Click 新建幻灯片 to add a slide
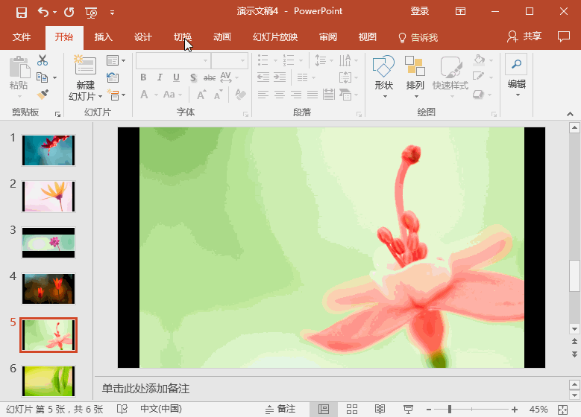581x417 pixels. [86, 77]
